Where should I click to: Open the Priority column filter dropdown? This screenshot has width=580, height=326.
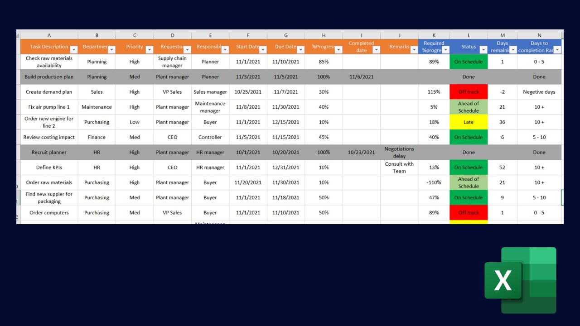tap(150, 50)
